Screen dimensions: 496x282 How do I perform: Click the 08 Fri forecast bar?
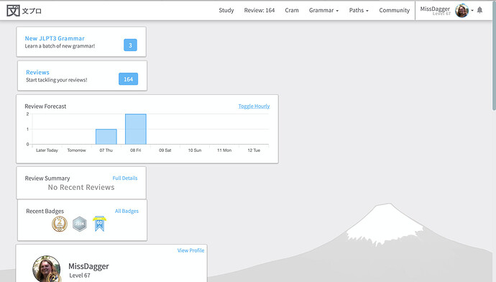pos(136,129)
